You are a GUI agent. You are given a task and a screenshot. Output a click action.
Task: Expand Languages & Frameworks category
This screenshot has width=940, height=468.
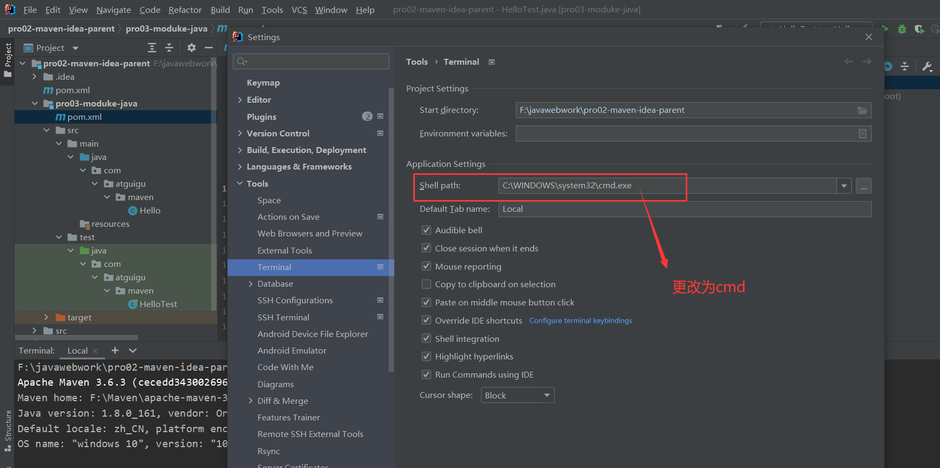[x=240, y=167]
